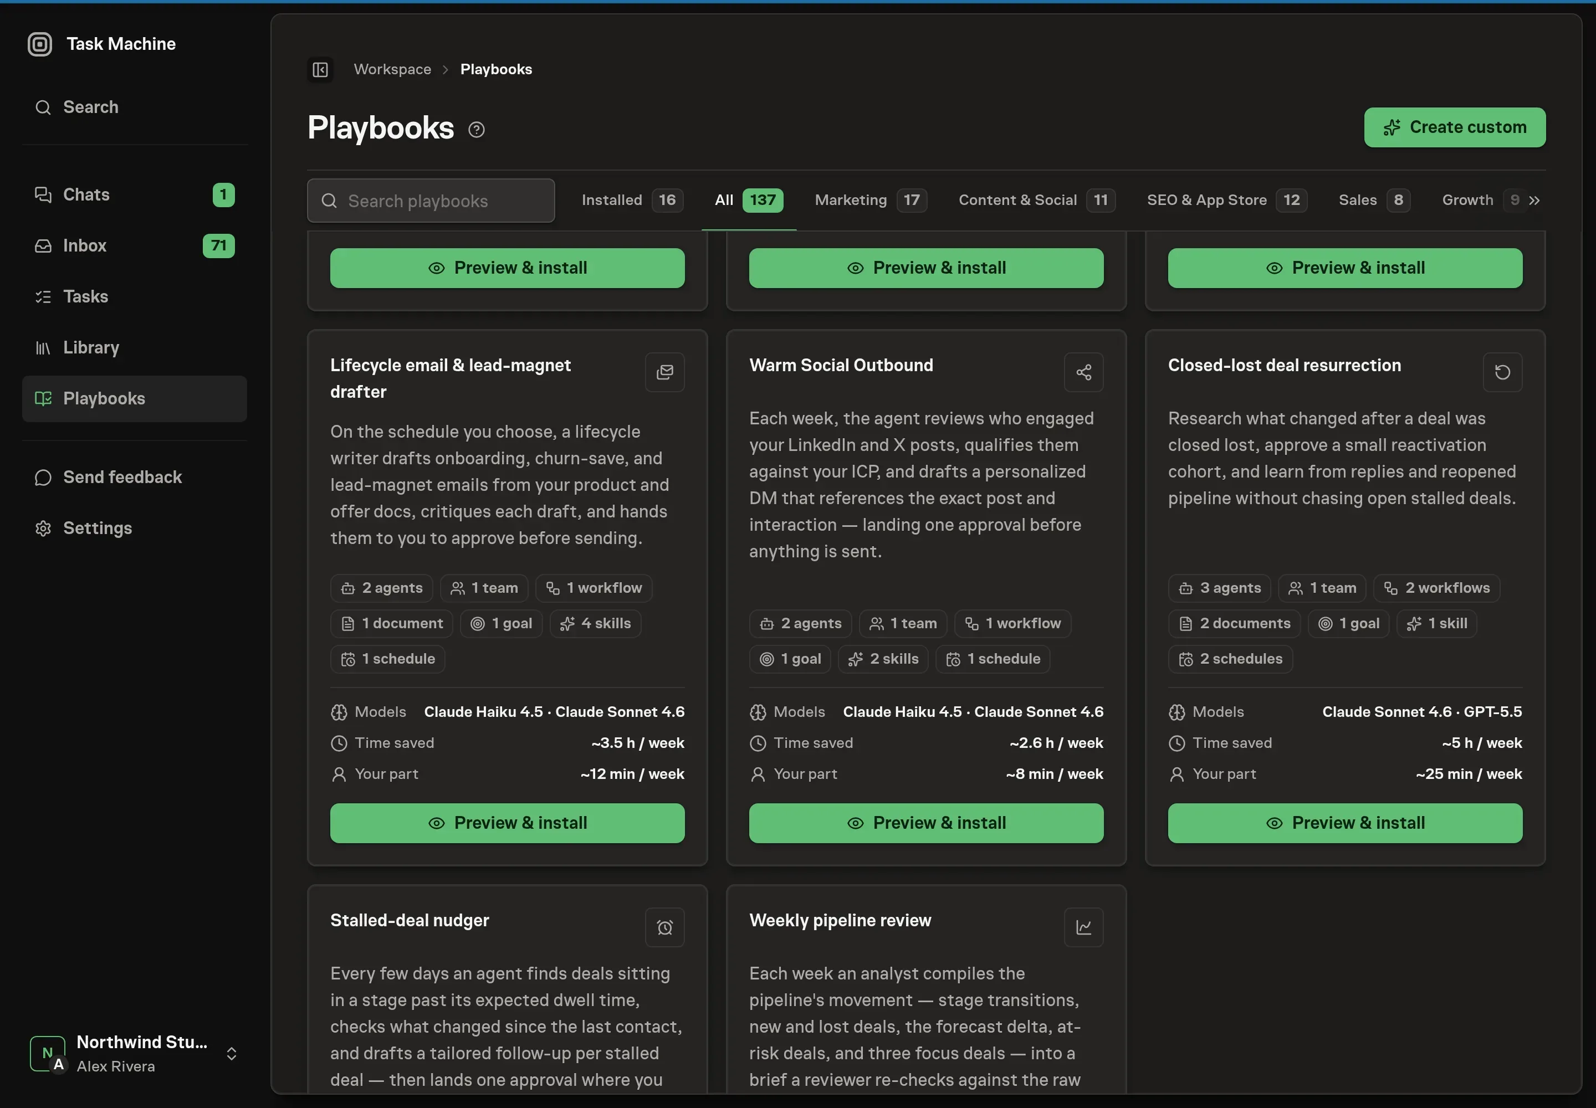Go to Inbox in the sidebar

(135, 246)
